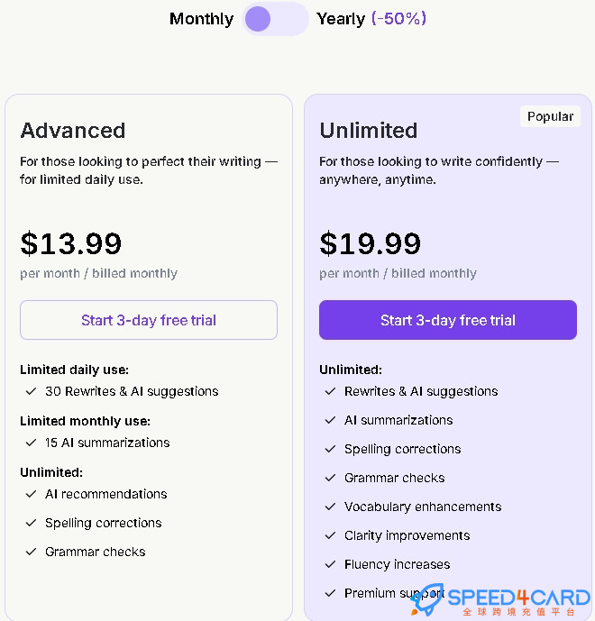Click checkmark next to Clarity improvements
This screenshot has height=621, width=595.
tap(330, 535)
